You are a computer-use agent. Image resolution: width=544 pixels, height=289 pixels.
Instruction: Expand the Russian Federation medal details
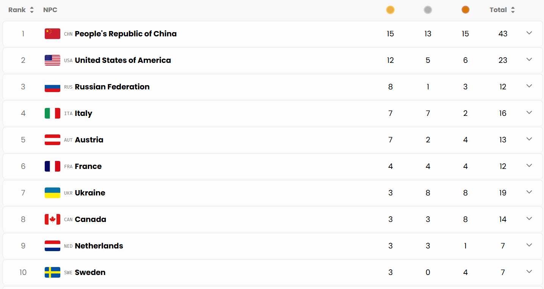(x=529, y=86)
